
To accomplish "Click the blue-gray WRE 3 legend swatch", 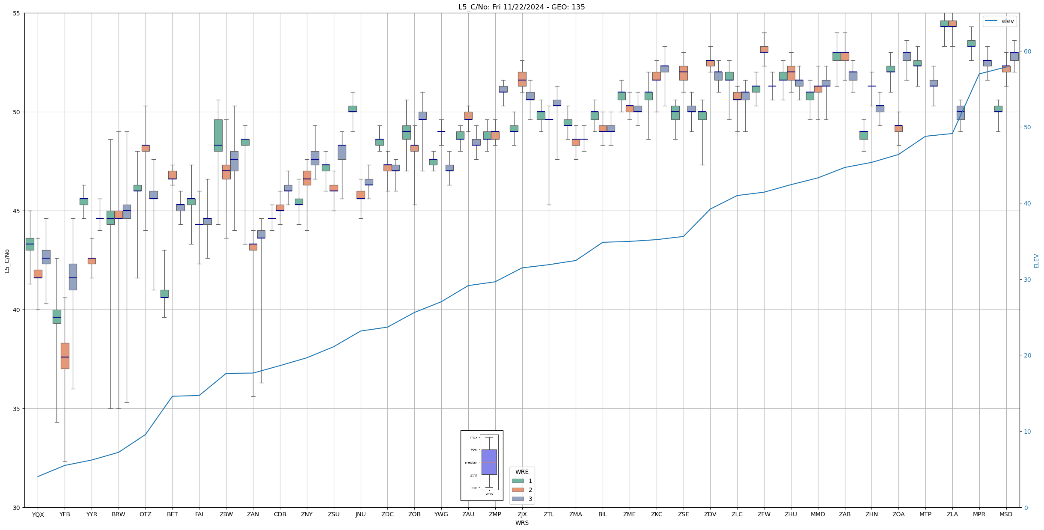I will 518,499.
